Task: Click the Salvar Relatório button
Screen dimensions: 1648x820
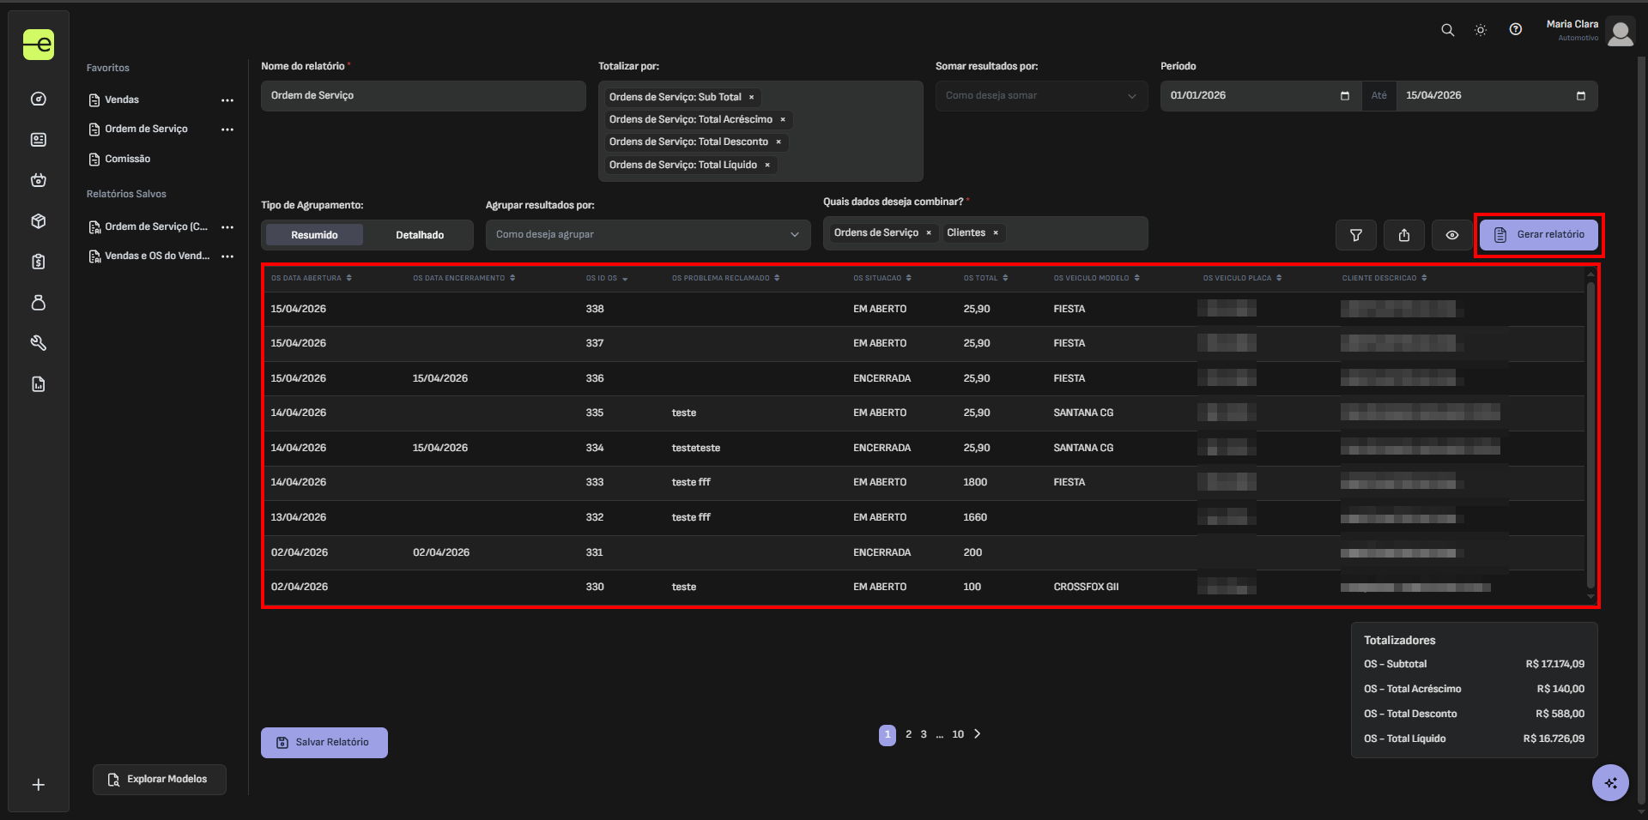Action: pyautogui.click(x=324, y=743)
